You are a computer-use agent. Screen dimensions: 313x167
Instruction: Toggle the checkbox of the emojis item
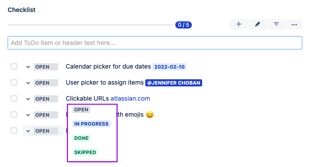14,114
